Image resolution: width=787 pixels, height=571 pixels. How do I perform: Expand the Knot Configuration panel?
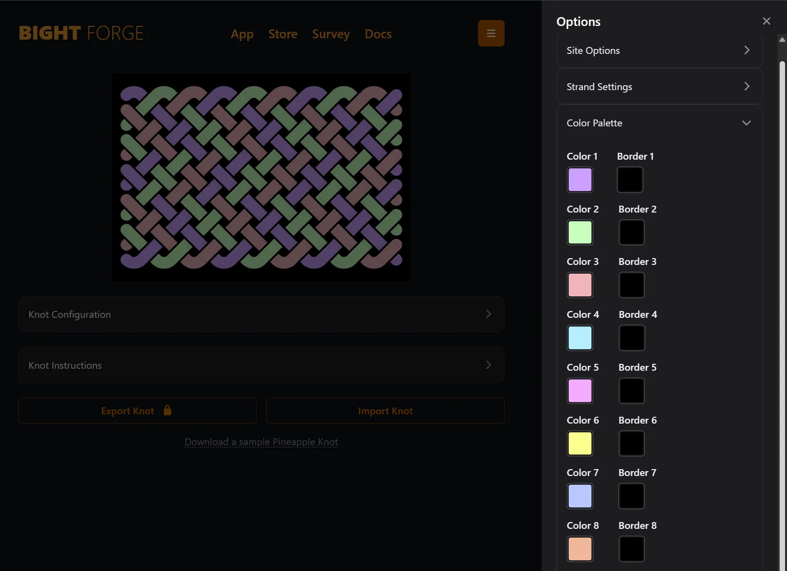[261, 314]
